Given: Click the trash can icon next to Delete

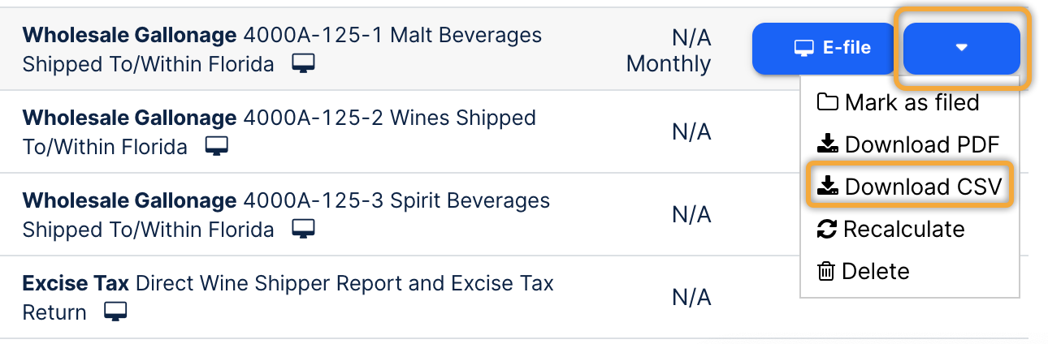Looking at the screenshot, I should 826,271.
